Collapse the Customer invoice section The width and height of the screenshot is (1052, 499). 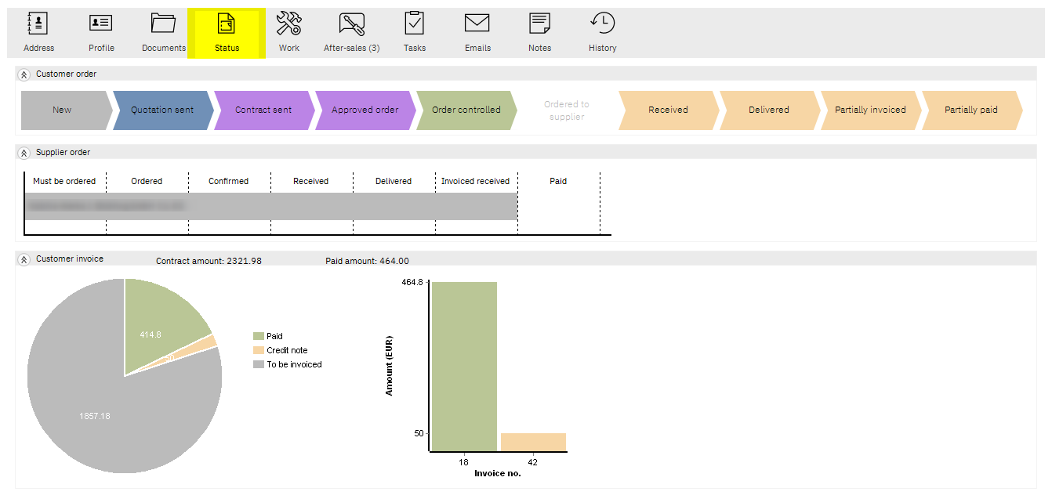24,259
